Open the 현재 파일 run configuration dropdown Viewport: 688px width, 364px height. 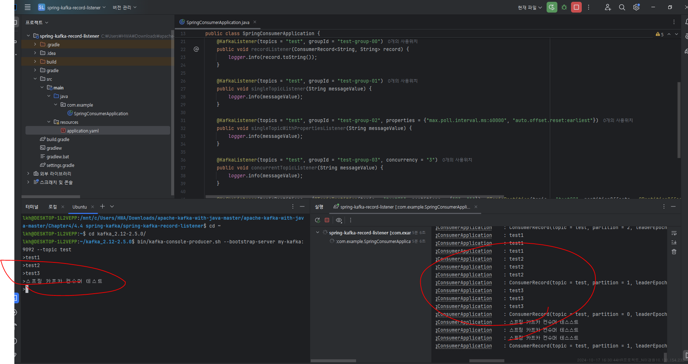coord(530,8)
